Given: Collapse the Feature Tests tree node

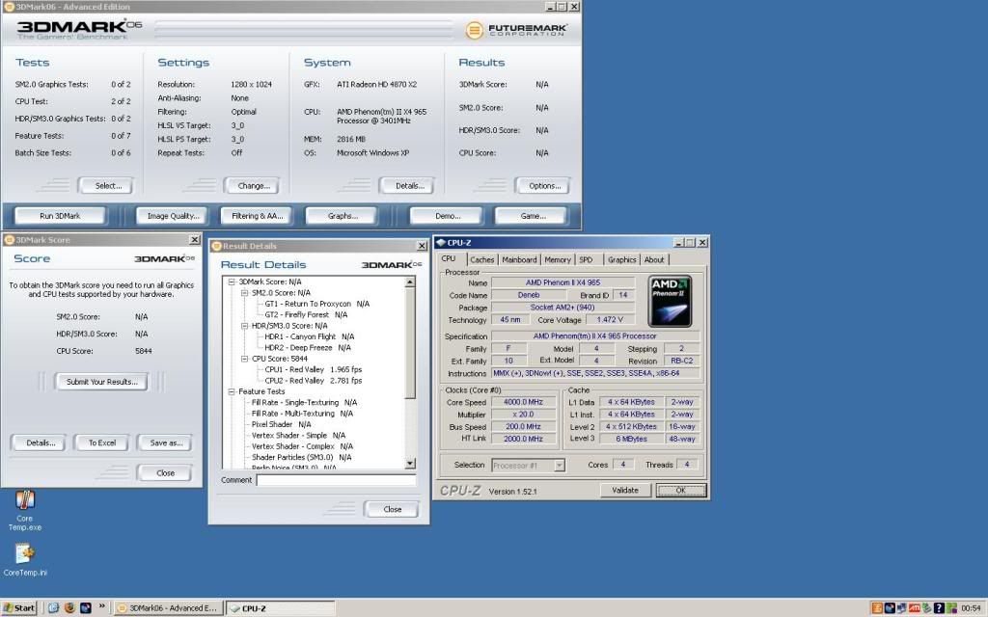Looking at the screenshot, I should pos(232,391).
